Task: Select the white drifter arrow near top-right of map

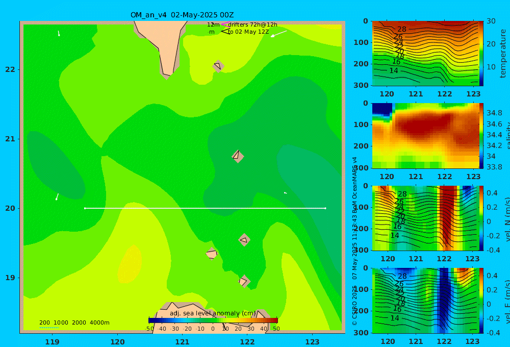Action: pos(279,34)
